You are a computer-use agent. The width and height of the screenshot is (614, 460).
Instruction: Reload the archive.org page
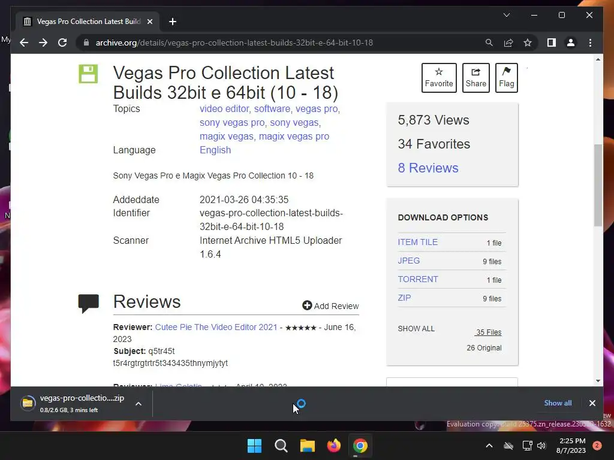coord(62,43)
